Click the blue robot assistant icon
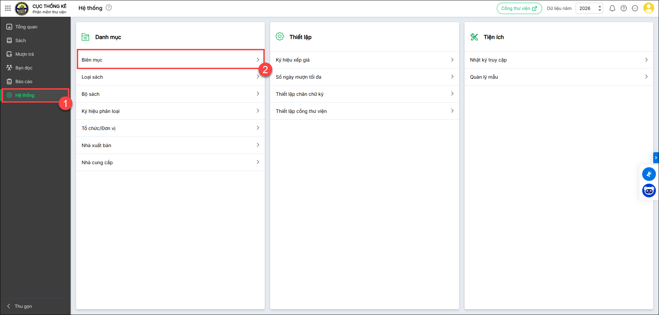 (x=649, y=191)
